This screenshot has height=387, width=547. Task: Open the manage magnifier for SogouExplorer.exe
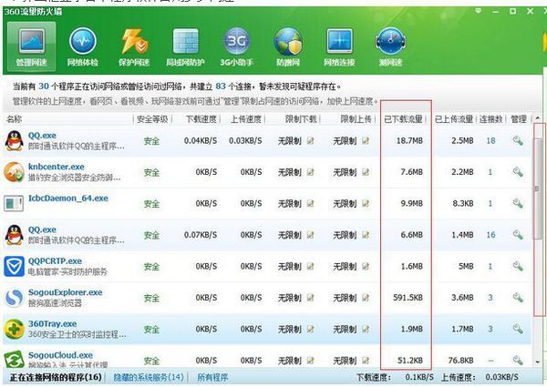pyautogui.click(x=518, y=298)
